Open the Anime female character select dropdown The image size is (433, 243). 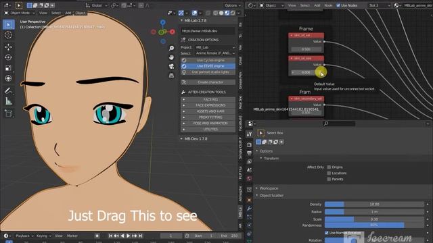coord(215,53)
